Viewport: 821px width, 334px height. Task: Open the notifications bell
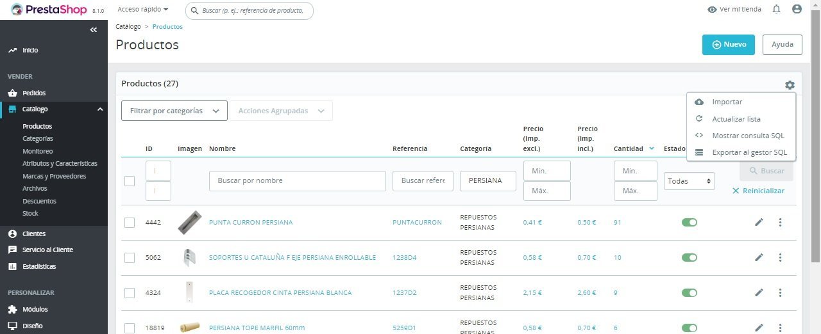tap(777, 9)
